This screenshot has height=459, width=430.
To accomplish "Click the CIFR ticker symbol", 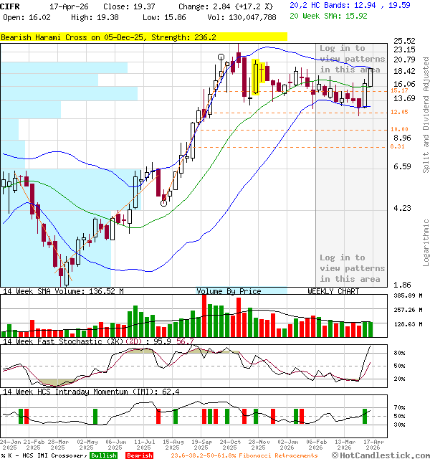I will coord(11,5).
